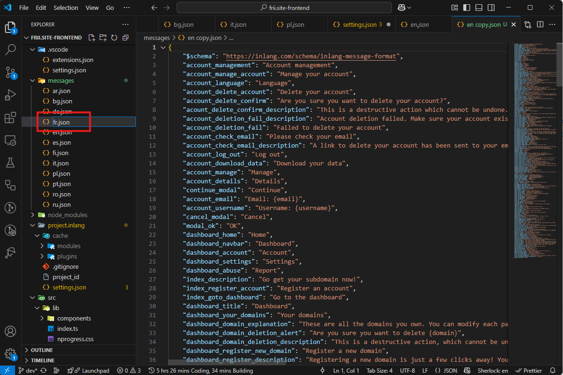Open the Source Control view

tap(10, 72)
